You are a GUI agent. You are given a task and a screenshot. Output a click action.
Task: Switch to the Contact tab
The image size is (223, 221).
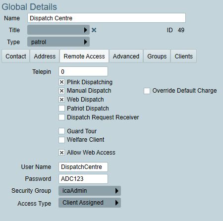tap(16, 56)
